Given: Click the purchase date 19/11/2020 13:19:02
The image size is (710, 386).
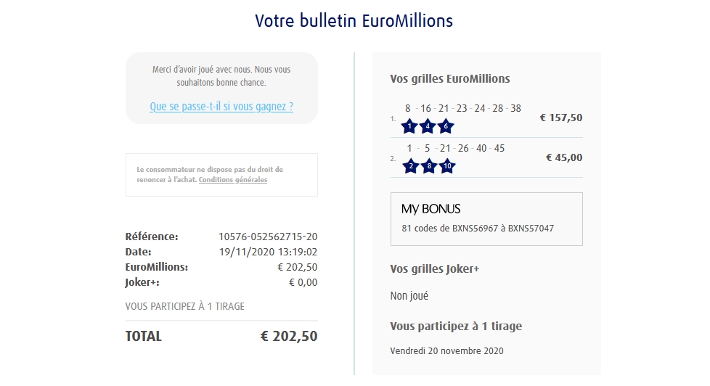Looking at the screenshot, I should click(268, 252).
